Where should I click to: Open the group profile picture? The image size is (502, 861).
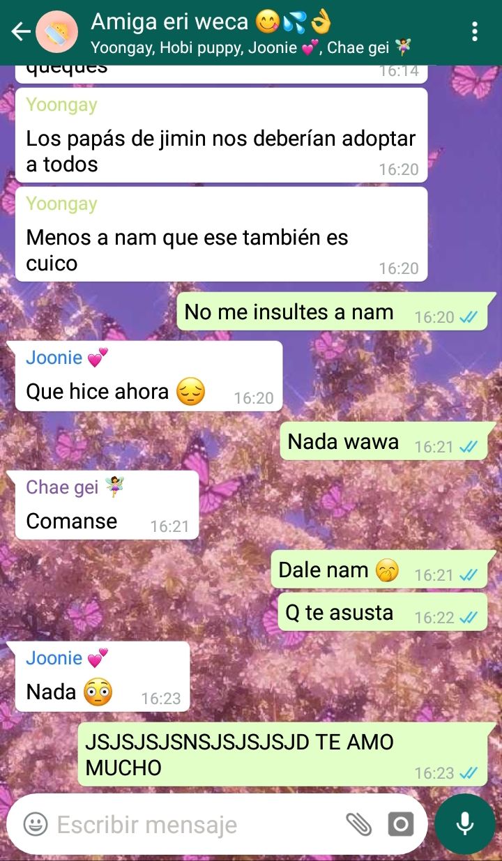(x=57, y=32)
